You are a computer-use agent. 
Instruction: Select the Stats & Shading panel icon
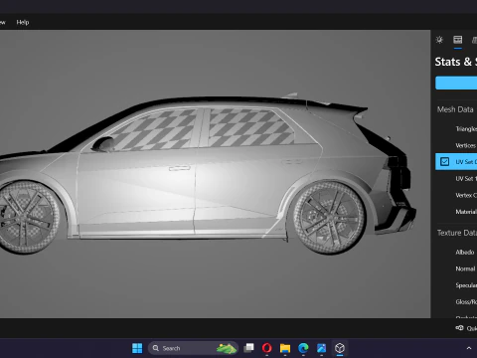458,40
